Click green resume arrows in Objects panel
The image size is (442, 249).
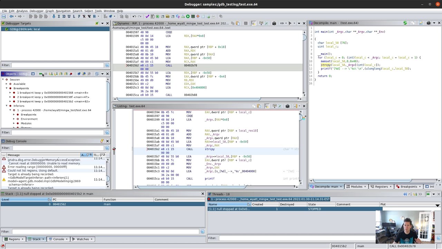[x=41, y=74]
